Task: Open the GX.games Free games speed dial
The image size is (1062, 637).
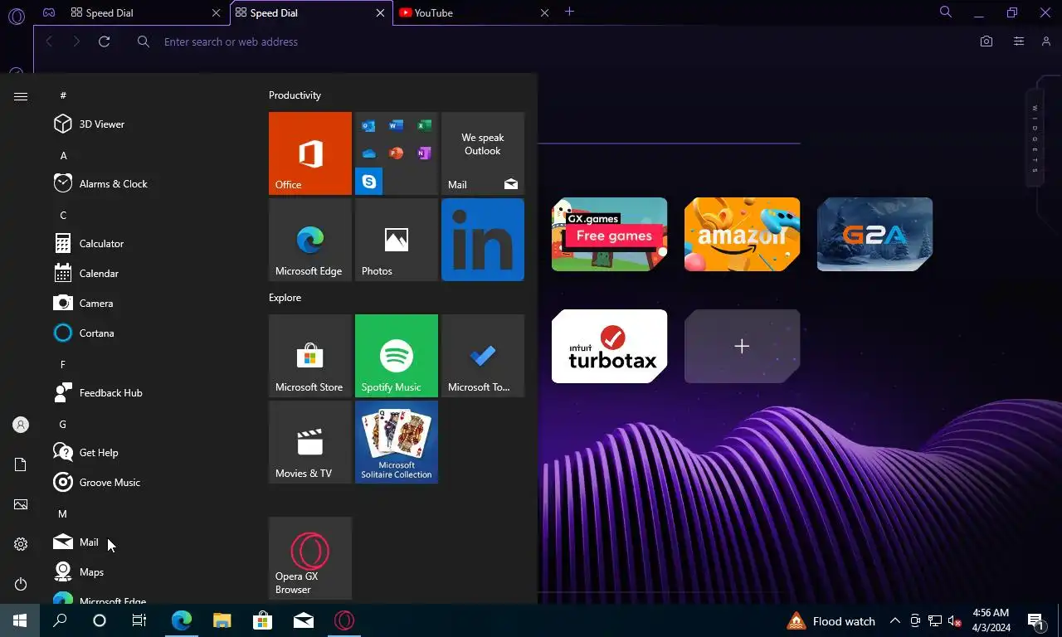Action: [x=610, y=234]
